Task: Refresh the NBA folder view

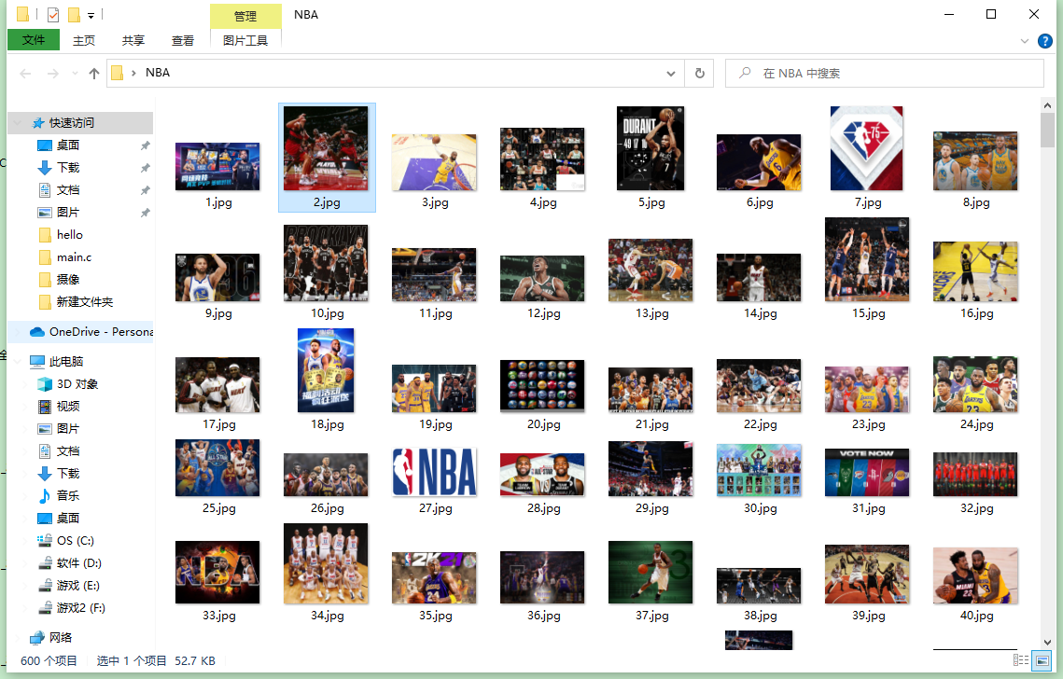Action: [x=700, y=73]
